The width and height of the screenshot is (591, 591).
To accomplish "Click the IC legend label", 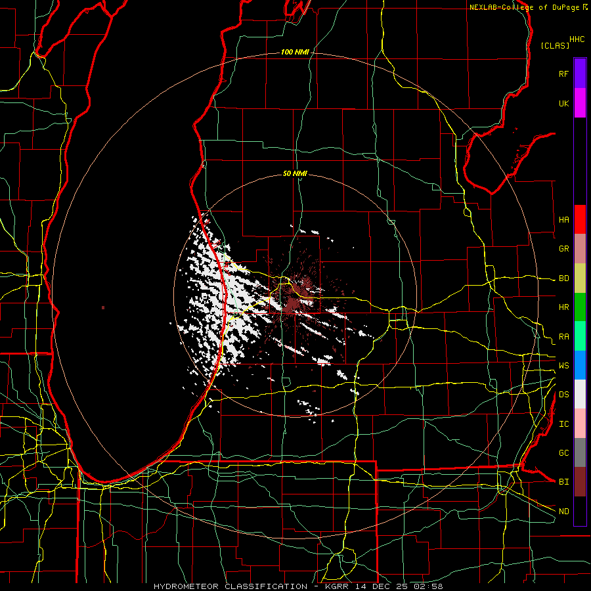I will point(563,424).
